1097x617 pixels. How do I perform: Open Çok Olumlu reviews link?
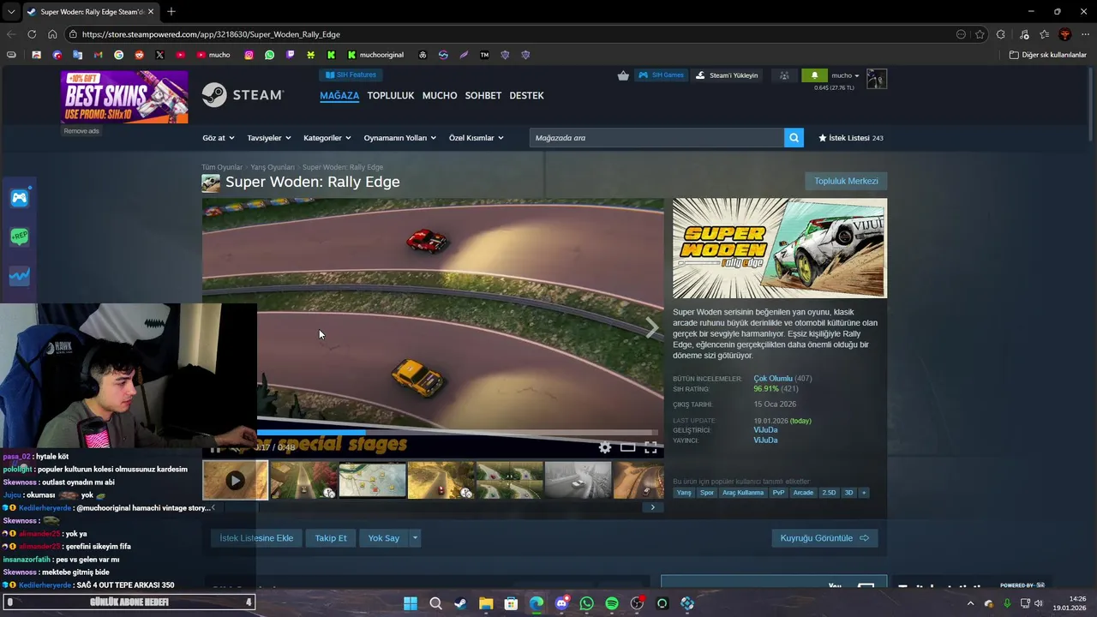click(772, 379)
